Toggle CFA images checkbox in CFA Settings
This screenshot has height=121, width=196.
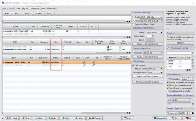[x=133, y=65]
